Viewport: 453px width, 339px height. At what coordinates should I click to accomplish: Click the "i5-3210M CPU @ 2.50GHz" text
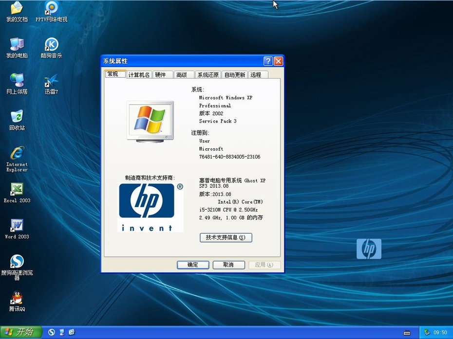coord(228,210)
